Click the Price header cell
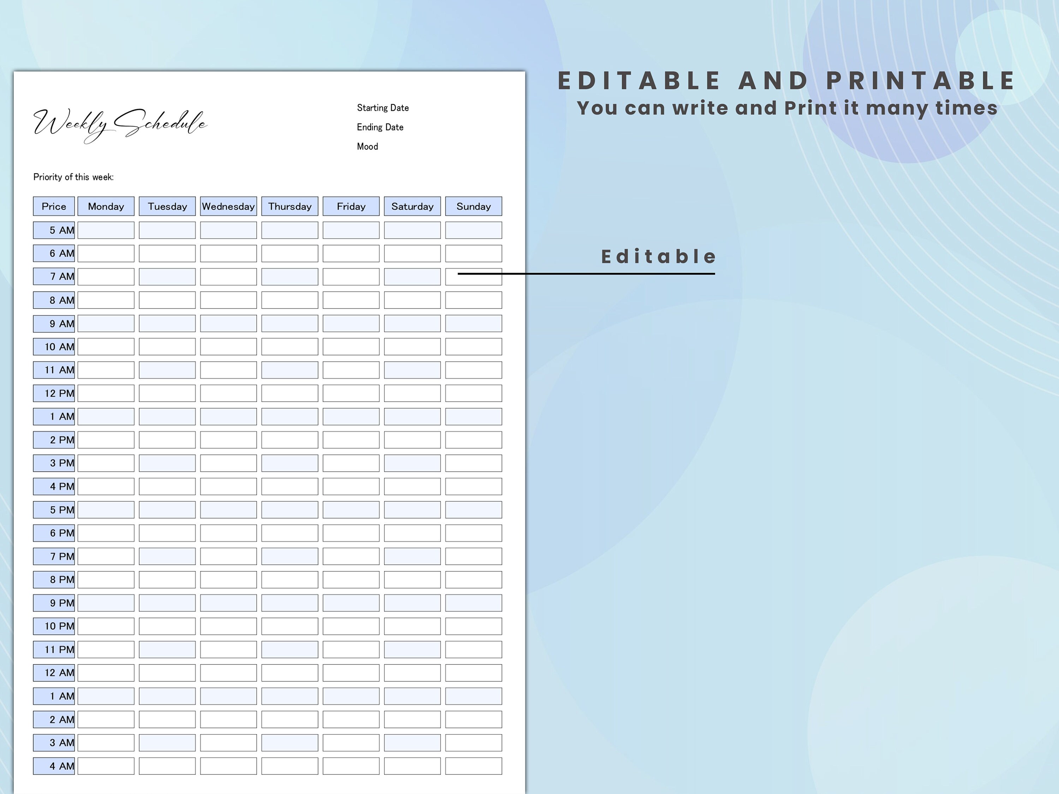 point(53,206)
